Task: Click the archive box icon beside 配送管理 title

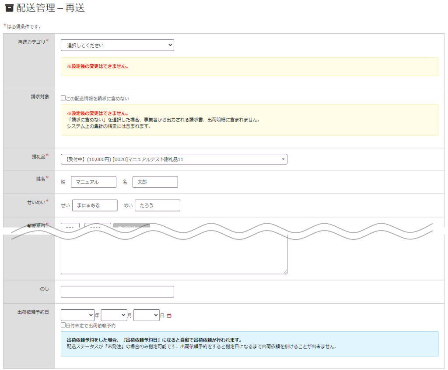Action: click(9, 8)
